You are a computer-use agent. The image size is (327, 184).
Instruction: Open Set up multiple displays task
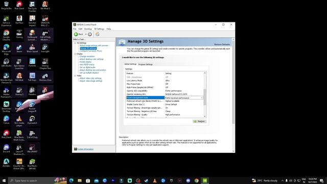(x=89, y=73)
